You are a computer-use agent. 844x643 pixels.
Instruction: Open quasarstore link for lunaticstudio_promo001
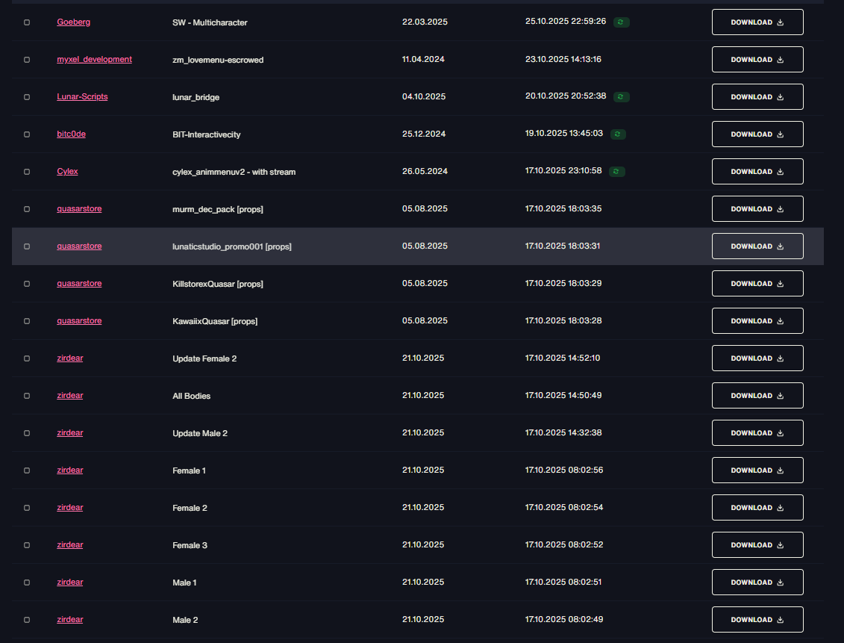pos(79,246)
